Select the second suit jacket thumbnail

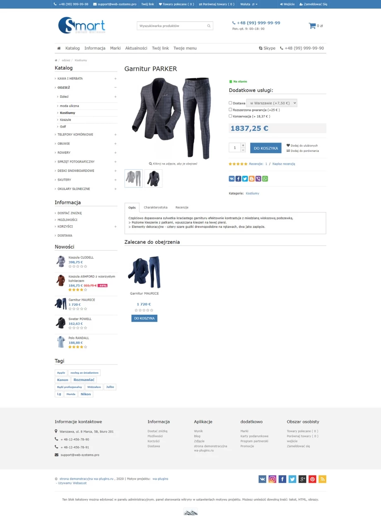tap(153, 178)
